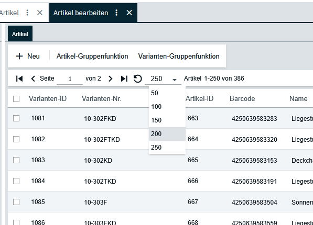Viewport: 313px width, 225px height.
Task: Select 250 in the dropdown list
Action: (x=167, y=147)
